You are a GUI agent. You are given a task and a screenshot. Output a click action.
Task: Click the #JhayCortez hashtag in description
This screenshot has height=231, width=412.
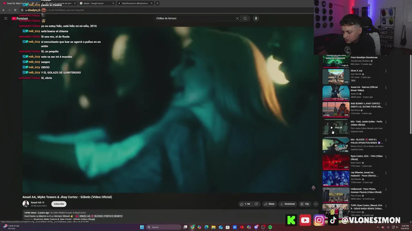[x=80, y=213]
